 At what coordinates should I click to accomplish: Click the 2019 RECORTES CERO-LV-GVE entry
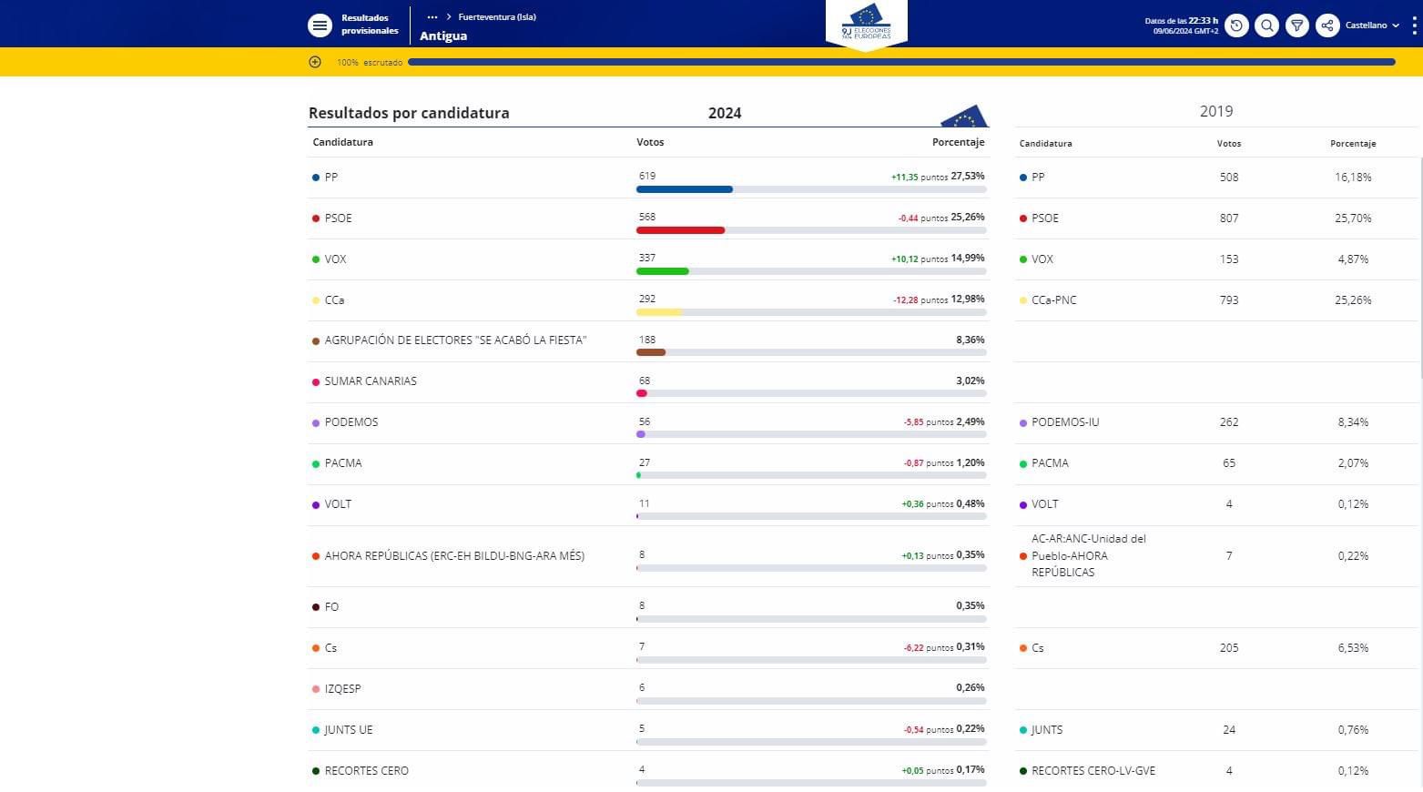tap(1093, 771)
